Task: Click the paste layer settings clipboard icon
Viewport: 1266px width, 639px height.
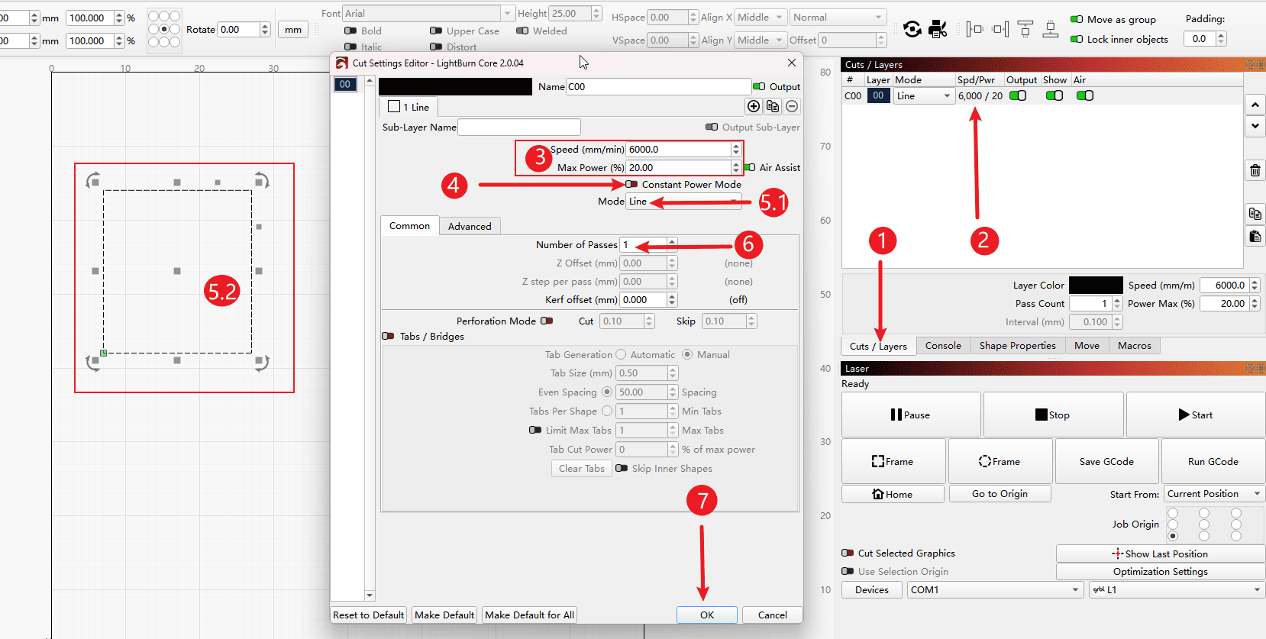Action: click(1255, 237)
